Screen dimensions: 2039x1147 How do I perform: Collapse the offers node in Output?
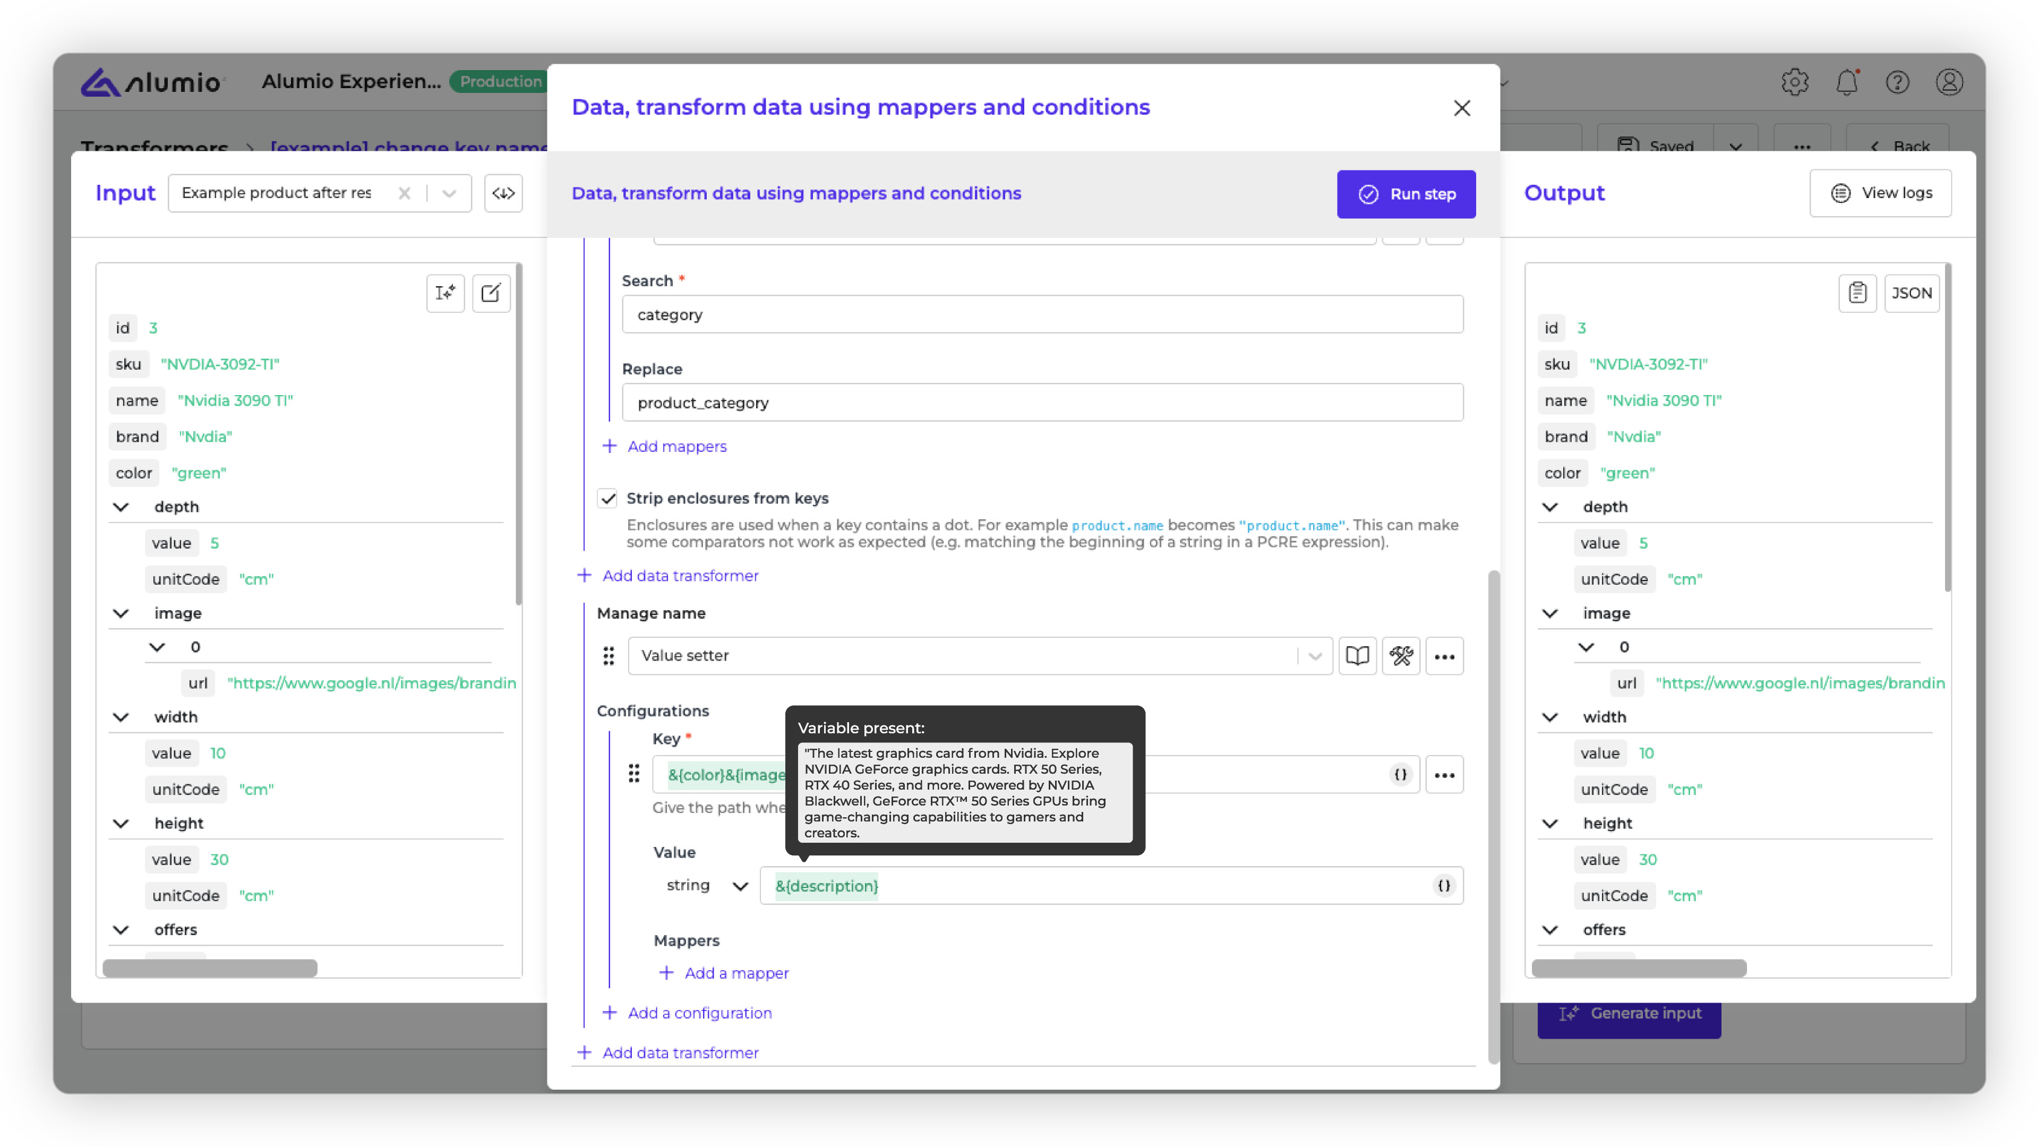click(1550, 929)
